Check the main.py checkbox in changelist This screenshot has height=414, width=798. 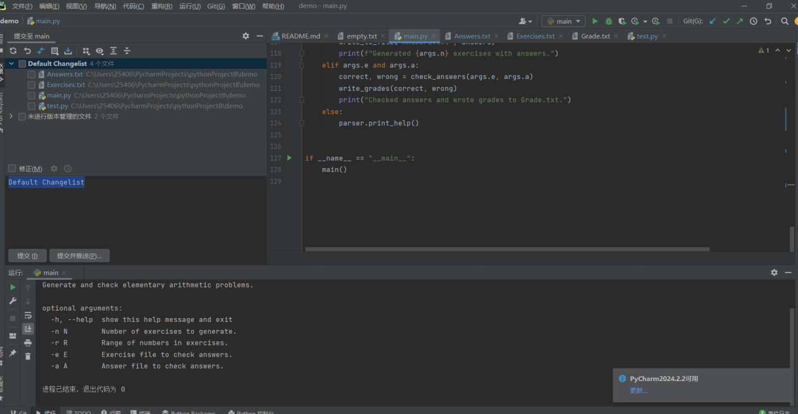coord(32,96)
